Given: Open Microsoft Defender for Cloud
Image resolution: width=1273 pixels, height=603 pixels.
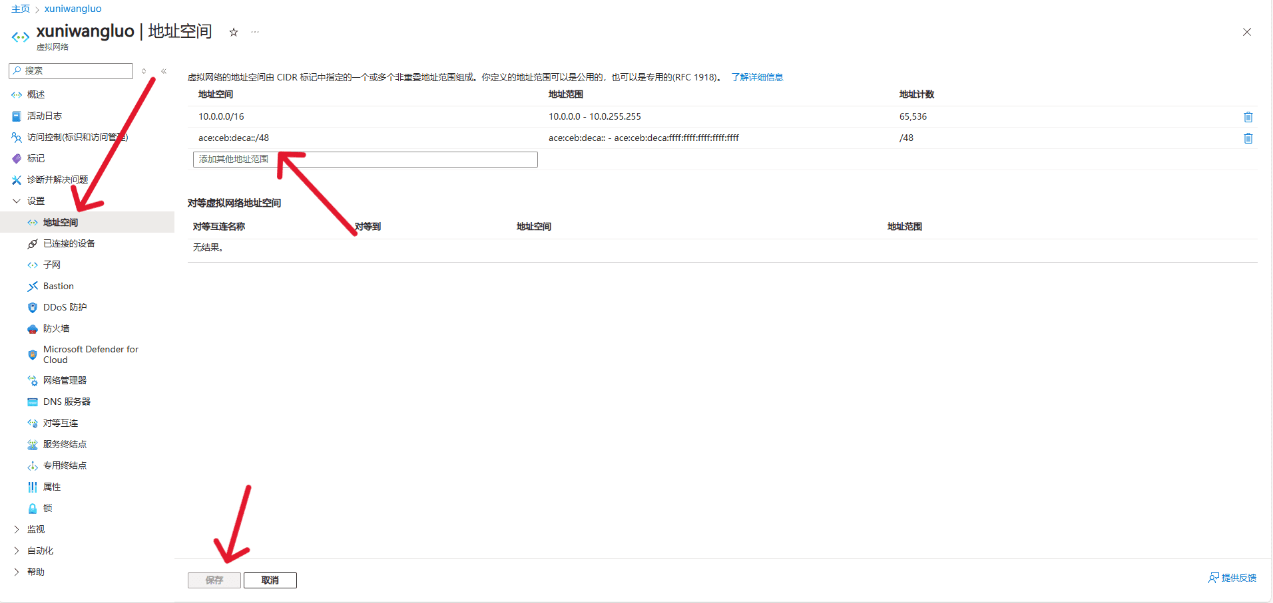Looking at the screenshot, I should [x=91, y=354].
